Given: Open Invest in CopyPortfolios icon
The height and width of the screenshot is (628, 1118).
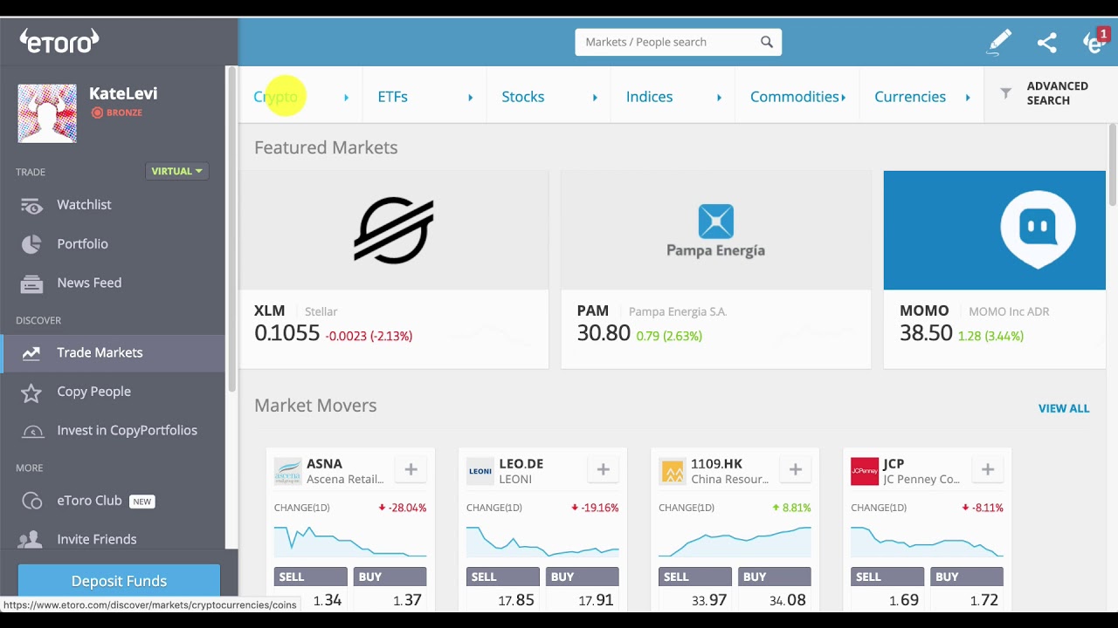Looking at the screenshot, I should (x=31, y=431).
